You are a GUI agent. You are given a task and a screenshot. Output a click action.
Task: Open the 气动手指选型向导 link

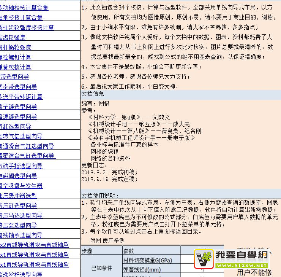21,166
